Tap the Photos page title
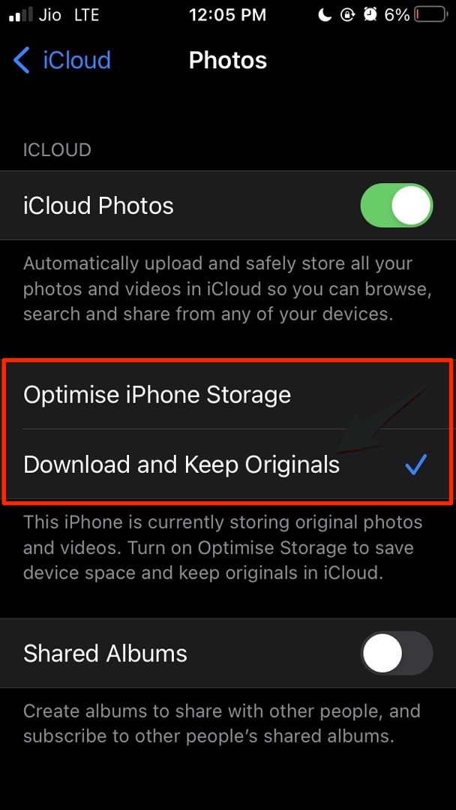This screenshot has width=456, height=810. 228,61
